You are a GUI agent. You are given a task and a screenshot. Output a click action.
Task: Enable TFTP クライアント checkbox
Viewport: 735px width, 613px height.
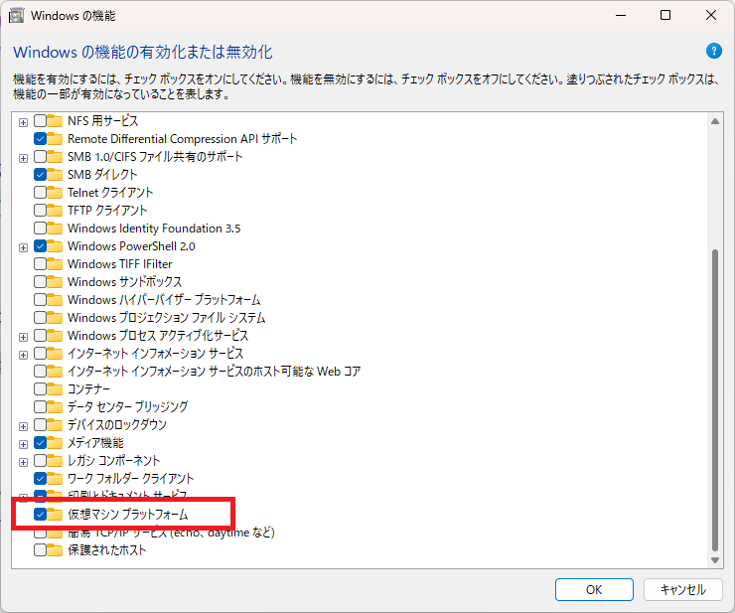coord(40,210)
